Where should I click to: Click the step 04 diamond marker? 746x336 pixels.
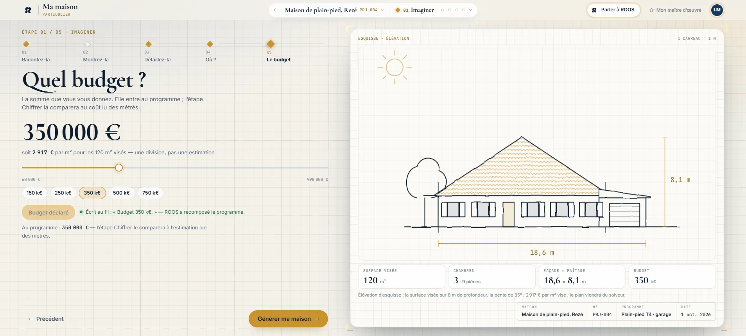210,44
